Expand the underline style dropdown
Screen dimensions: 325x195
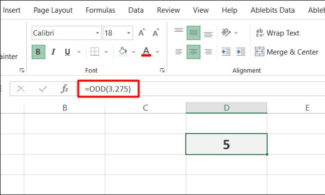coord(79,52)
